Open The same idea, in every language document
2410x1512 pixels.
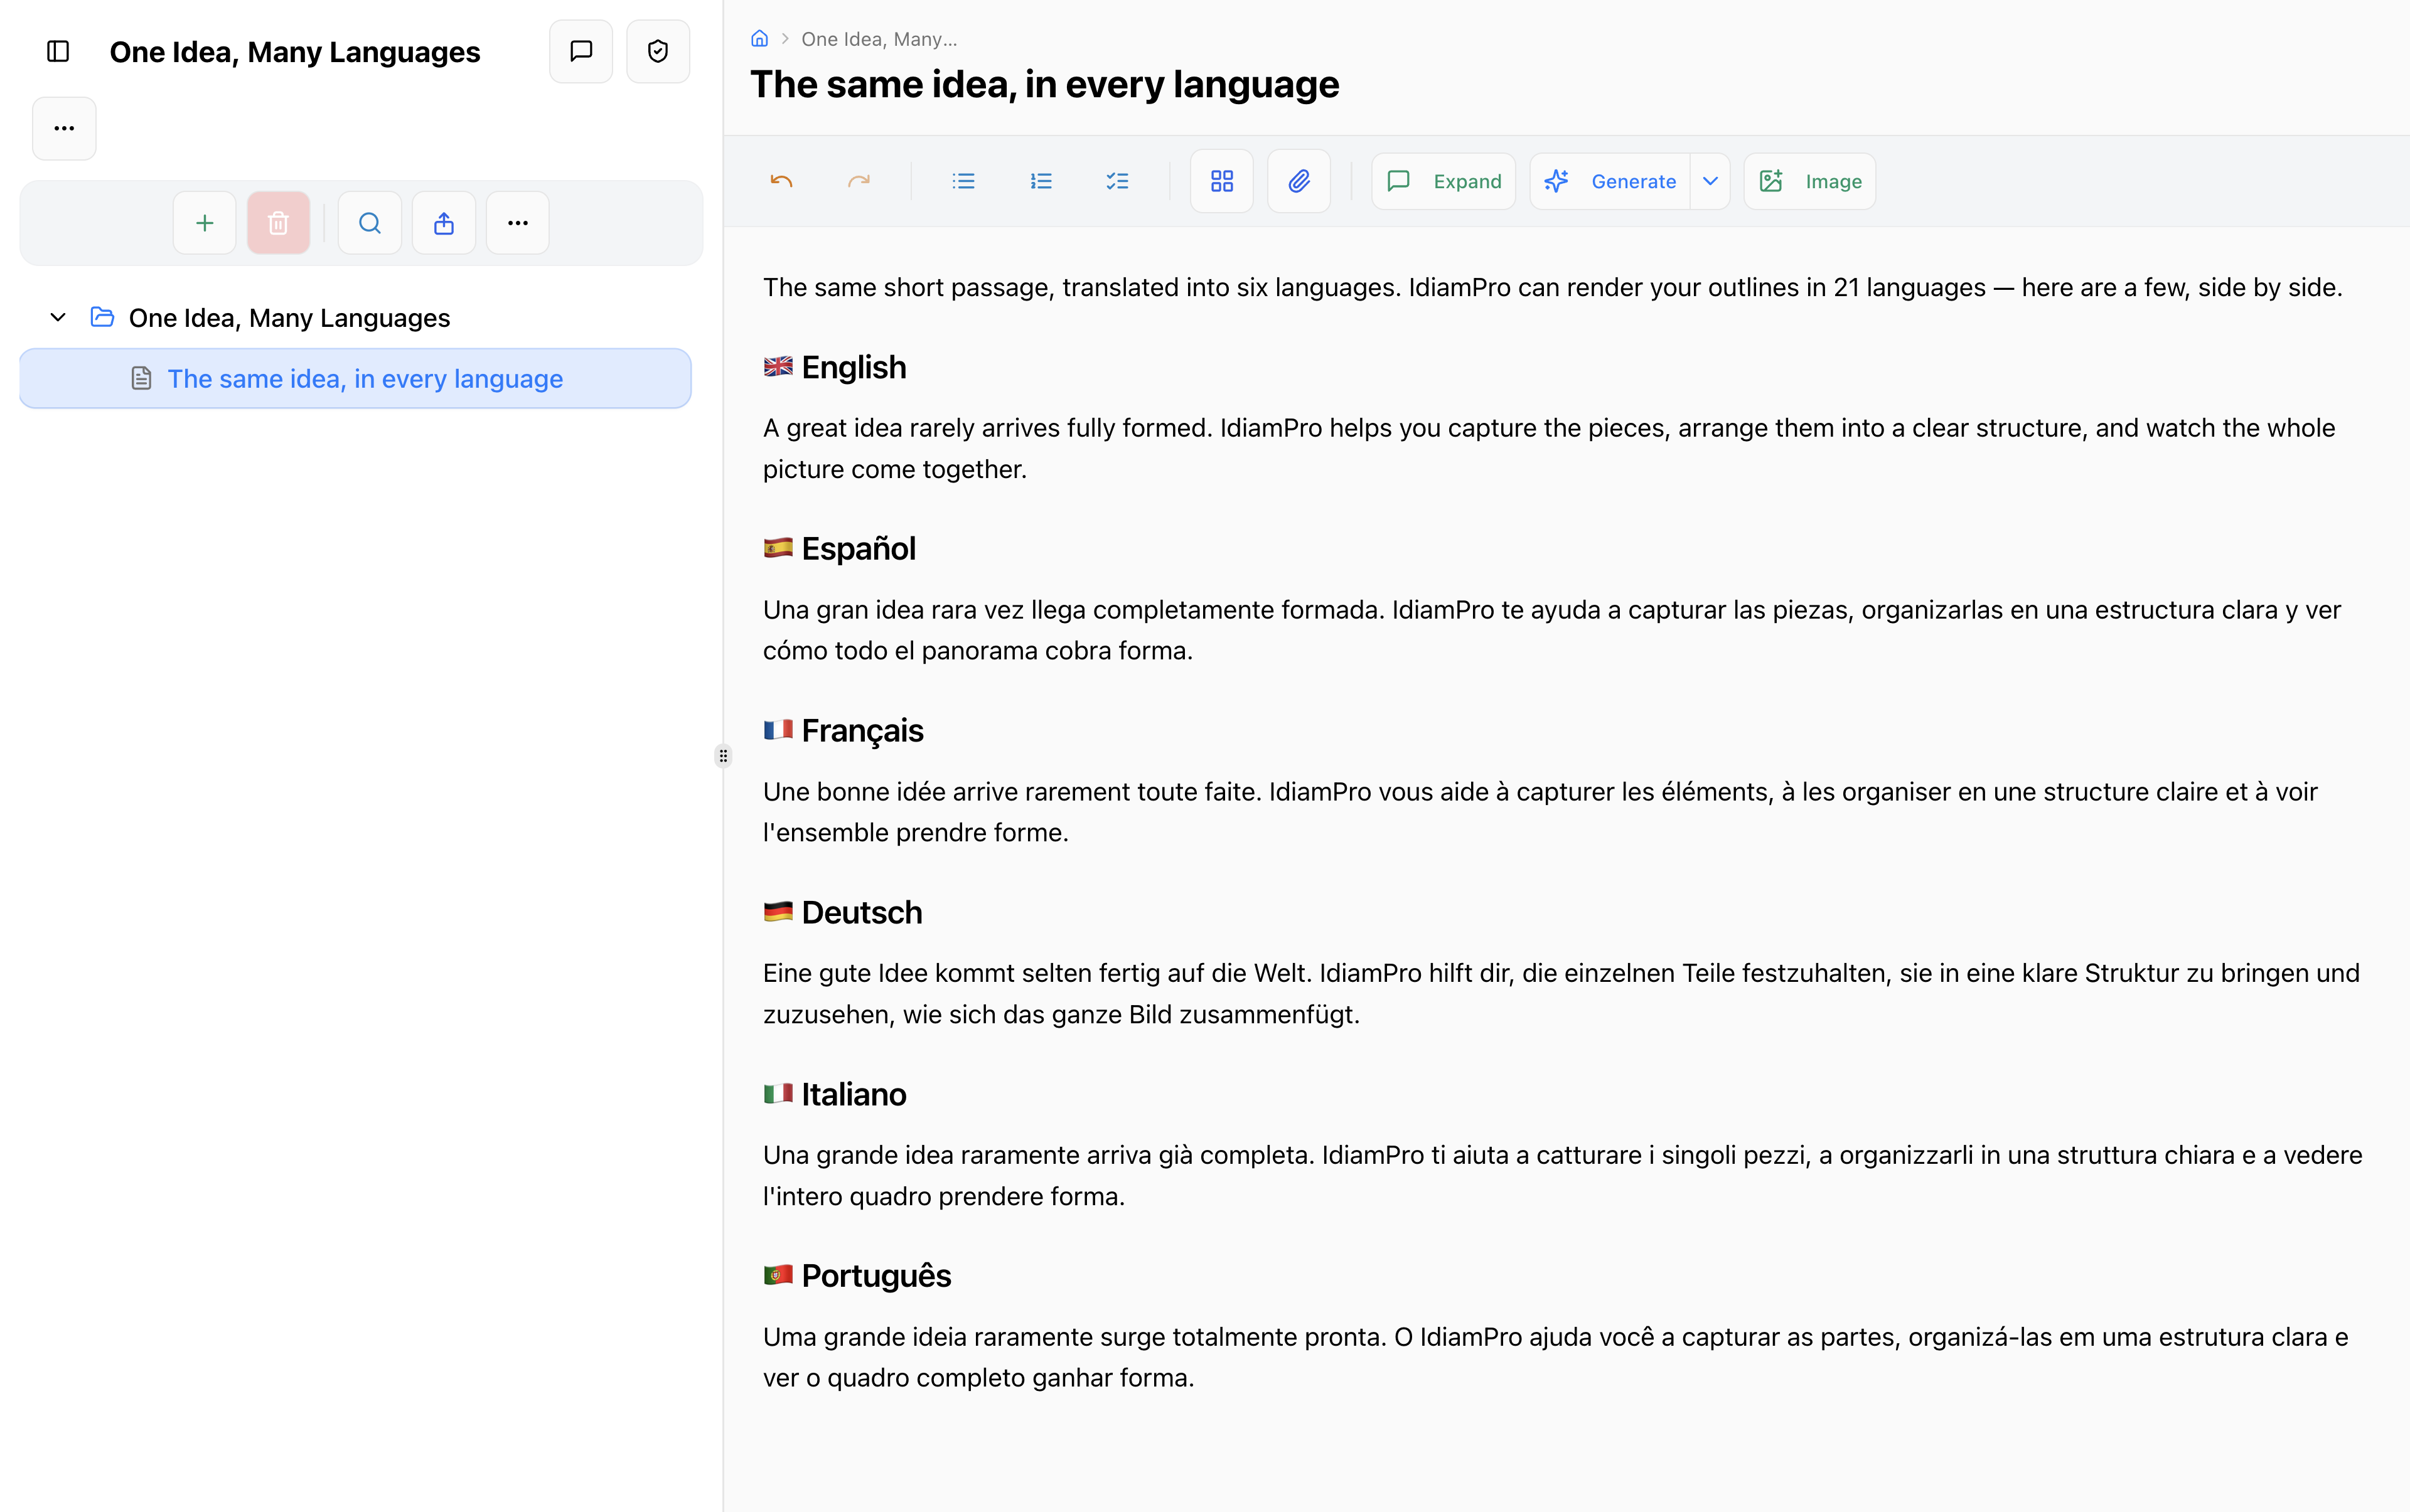pos(355,378)
